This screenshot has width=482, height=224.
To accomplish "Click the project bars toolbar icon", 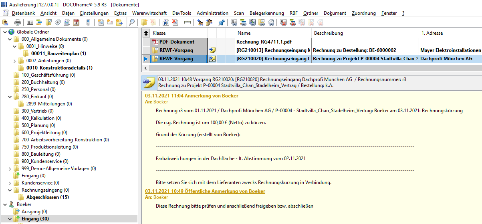I will coord(39,22).
